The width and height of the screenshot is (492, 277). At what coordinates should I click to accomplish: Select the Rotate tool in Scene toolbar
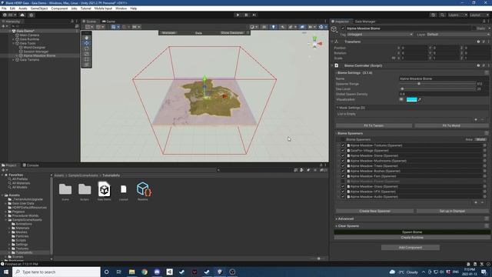[87, 48]
